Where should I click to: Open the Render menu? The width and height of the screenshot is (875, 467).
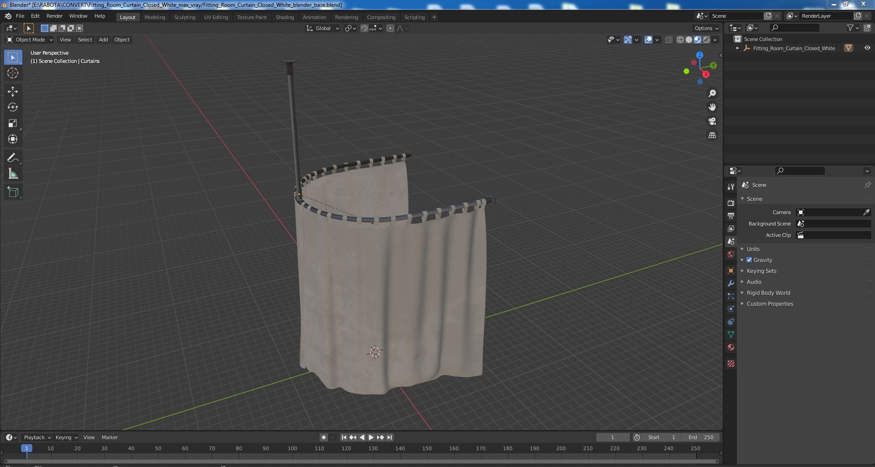(x=54, y=16)
